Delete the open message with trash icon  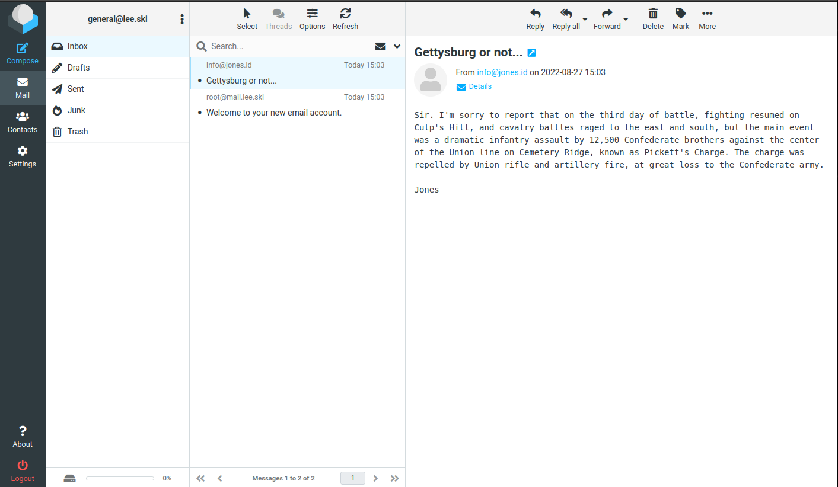tap(653, 14)
